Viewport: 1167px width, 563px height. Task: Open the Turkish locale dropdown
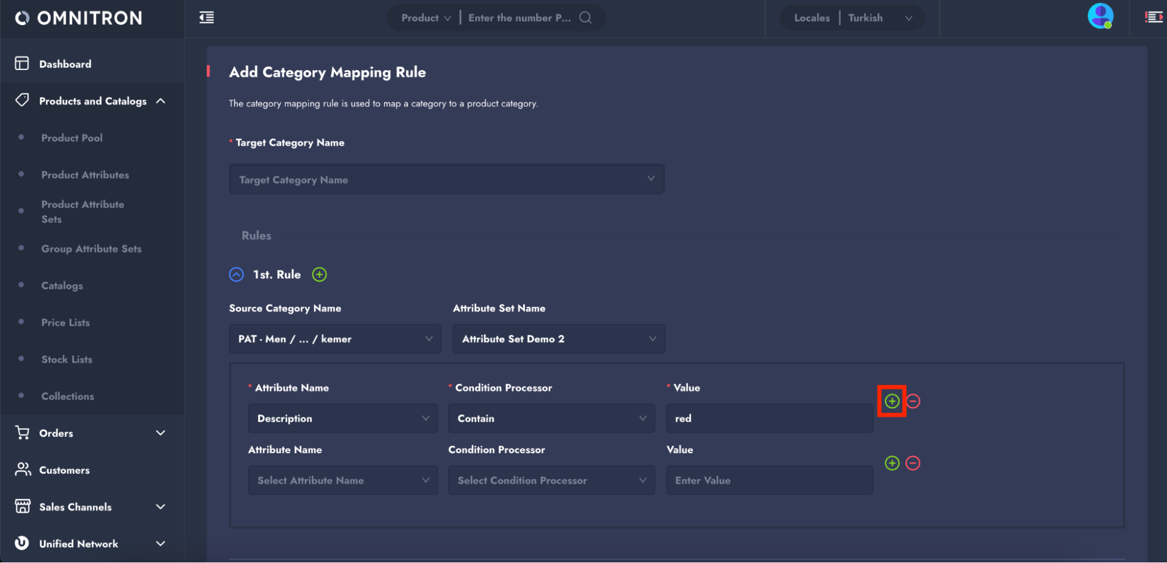tap(880, 18)
